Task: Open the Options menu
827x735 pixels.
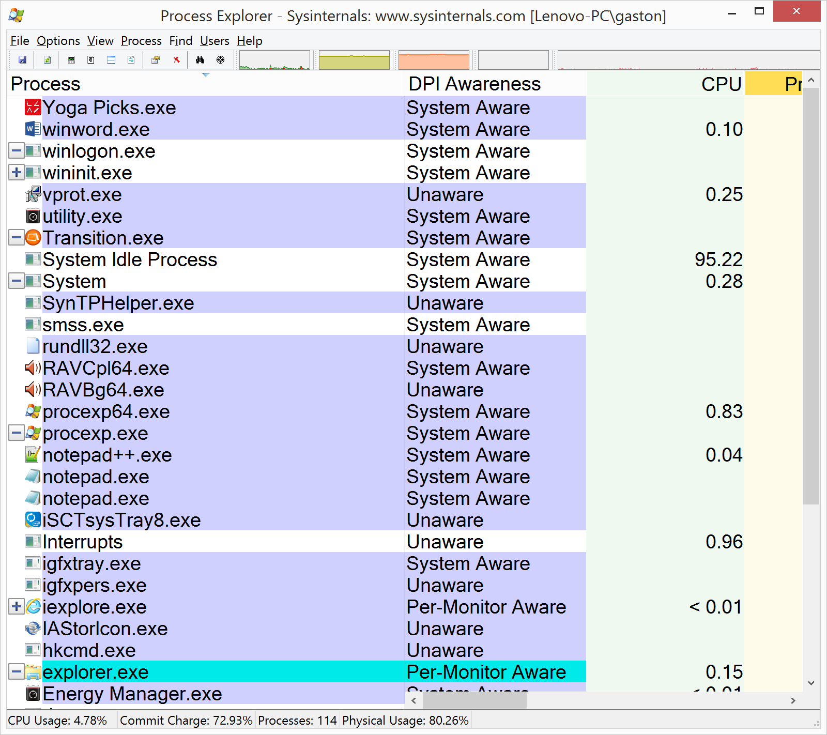Action: [58, 41]
